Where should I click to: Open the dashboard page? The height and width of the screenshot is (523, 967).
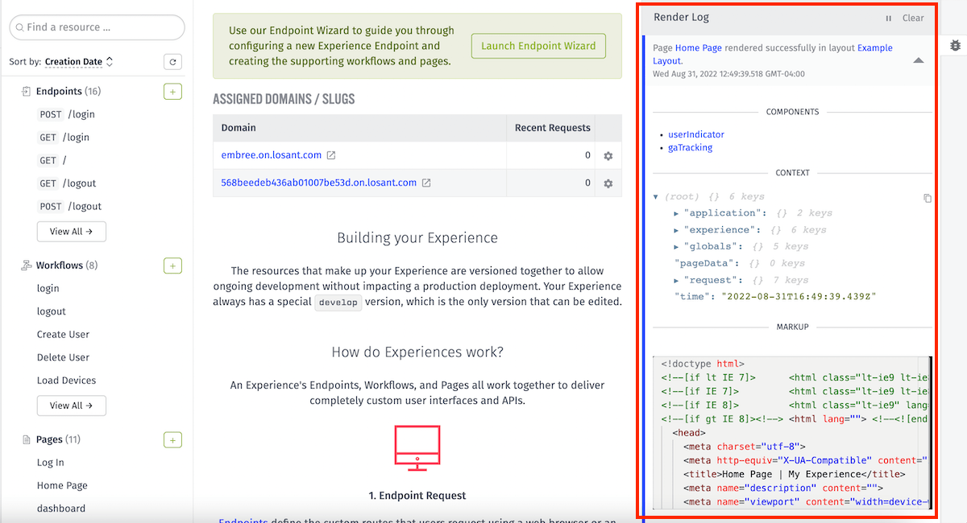(61, 509)
